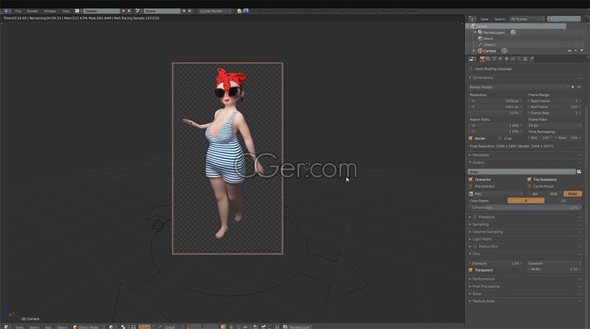Open the Cycles Render engine dropdown

215,11
